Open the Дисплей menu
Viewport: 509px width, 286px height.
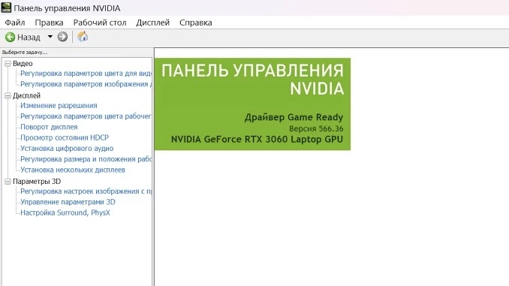click(x=153, y=23)
